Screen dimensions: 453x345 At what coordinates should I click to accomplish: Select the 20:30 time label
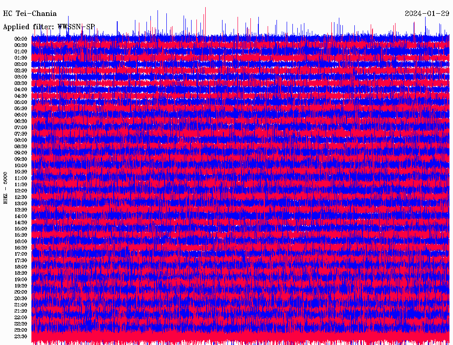tap(21, 299)
